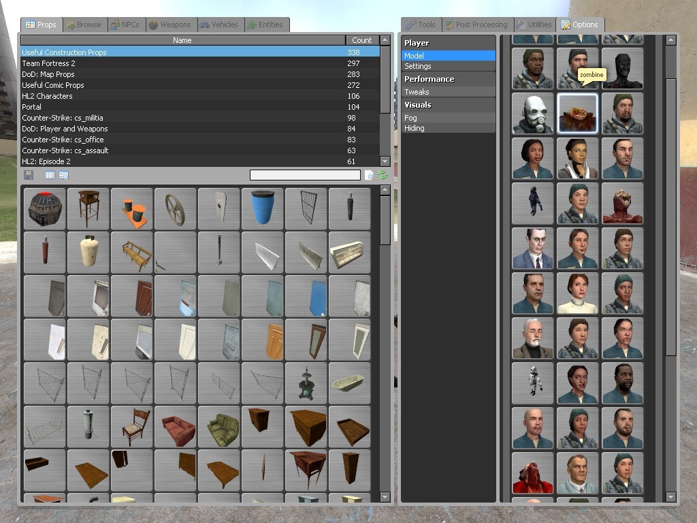This screenshot has width=697, height=523.
Task: Click player model list scroll up arrow
Action: (670, 40)
